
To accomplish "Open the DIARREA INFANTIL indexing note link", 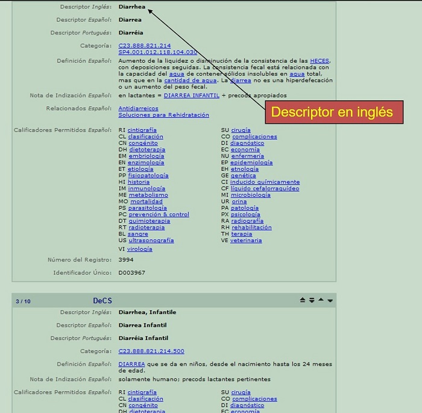I will click(x=191, y=95).
